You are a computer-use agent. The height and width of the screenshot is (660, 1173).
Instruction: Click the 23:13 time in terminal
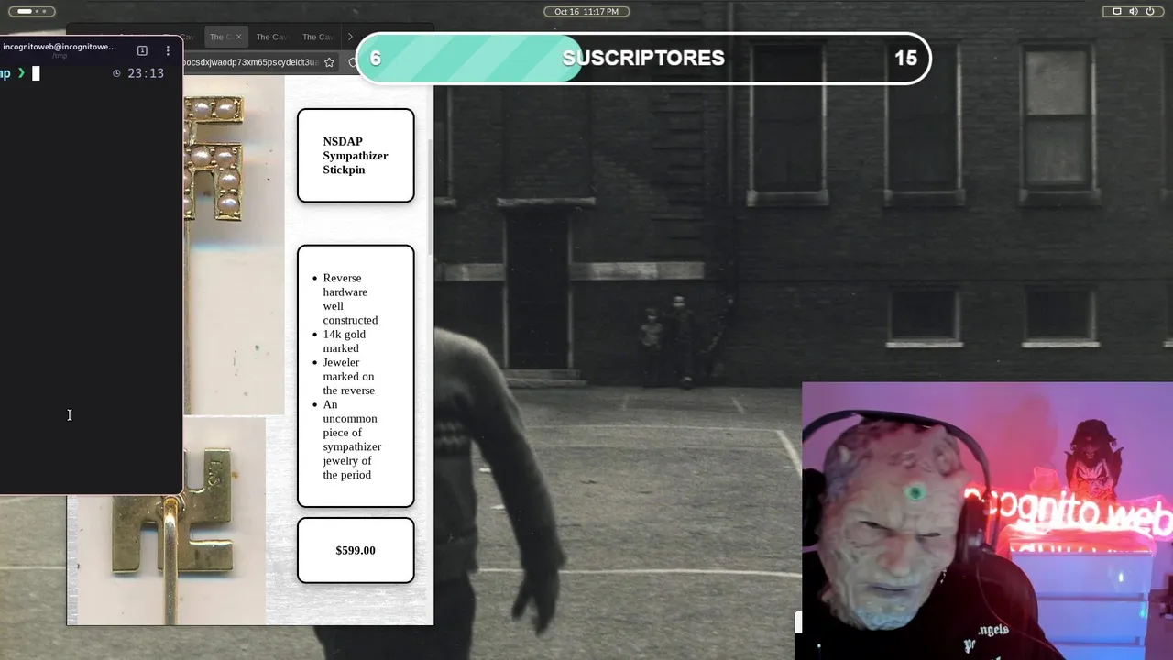tap(146, 73)
